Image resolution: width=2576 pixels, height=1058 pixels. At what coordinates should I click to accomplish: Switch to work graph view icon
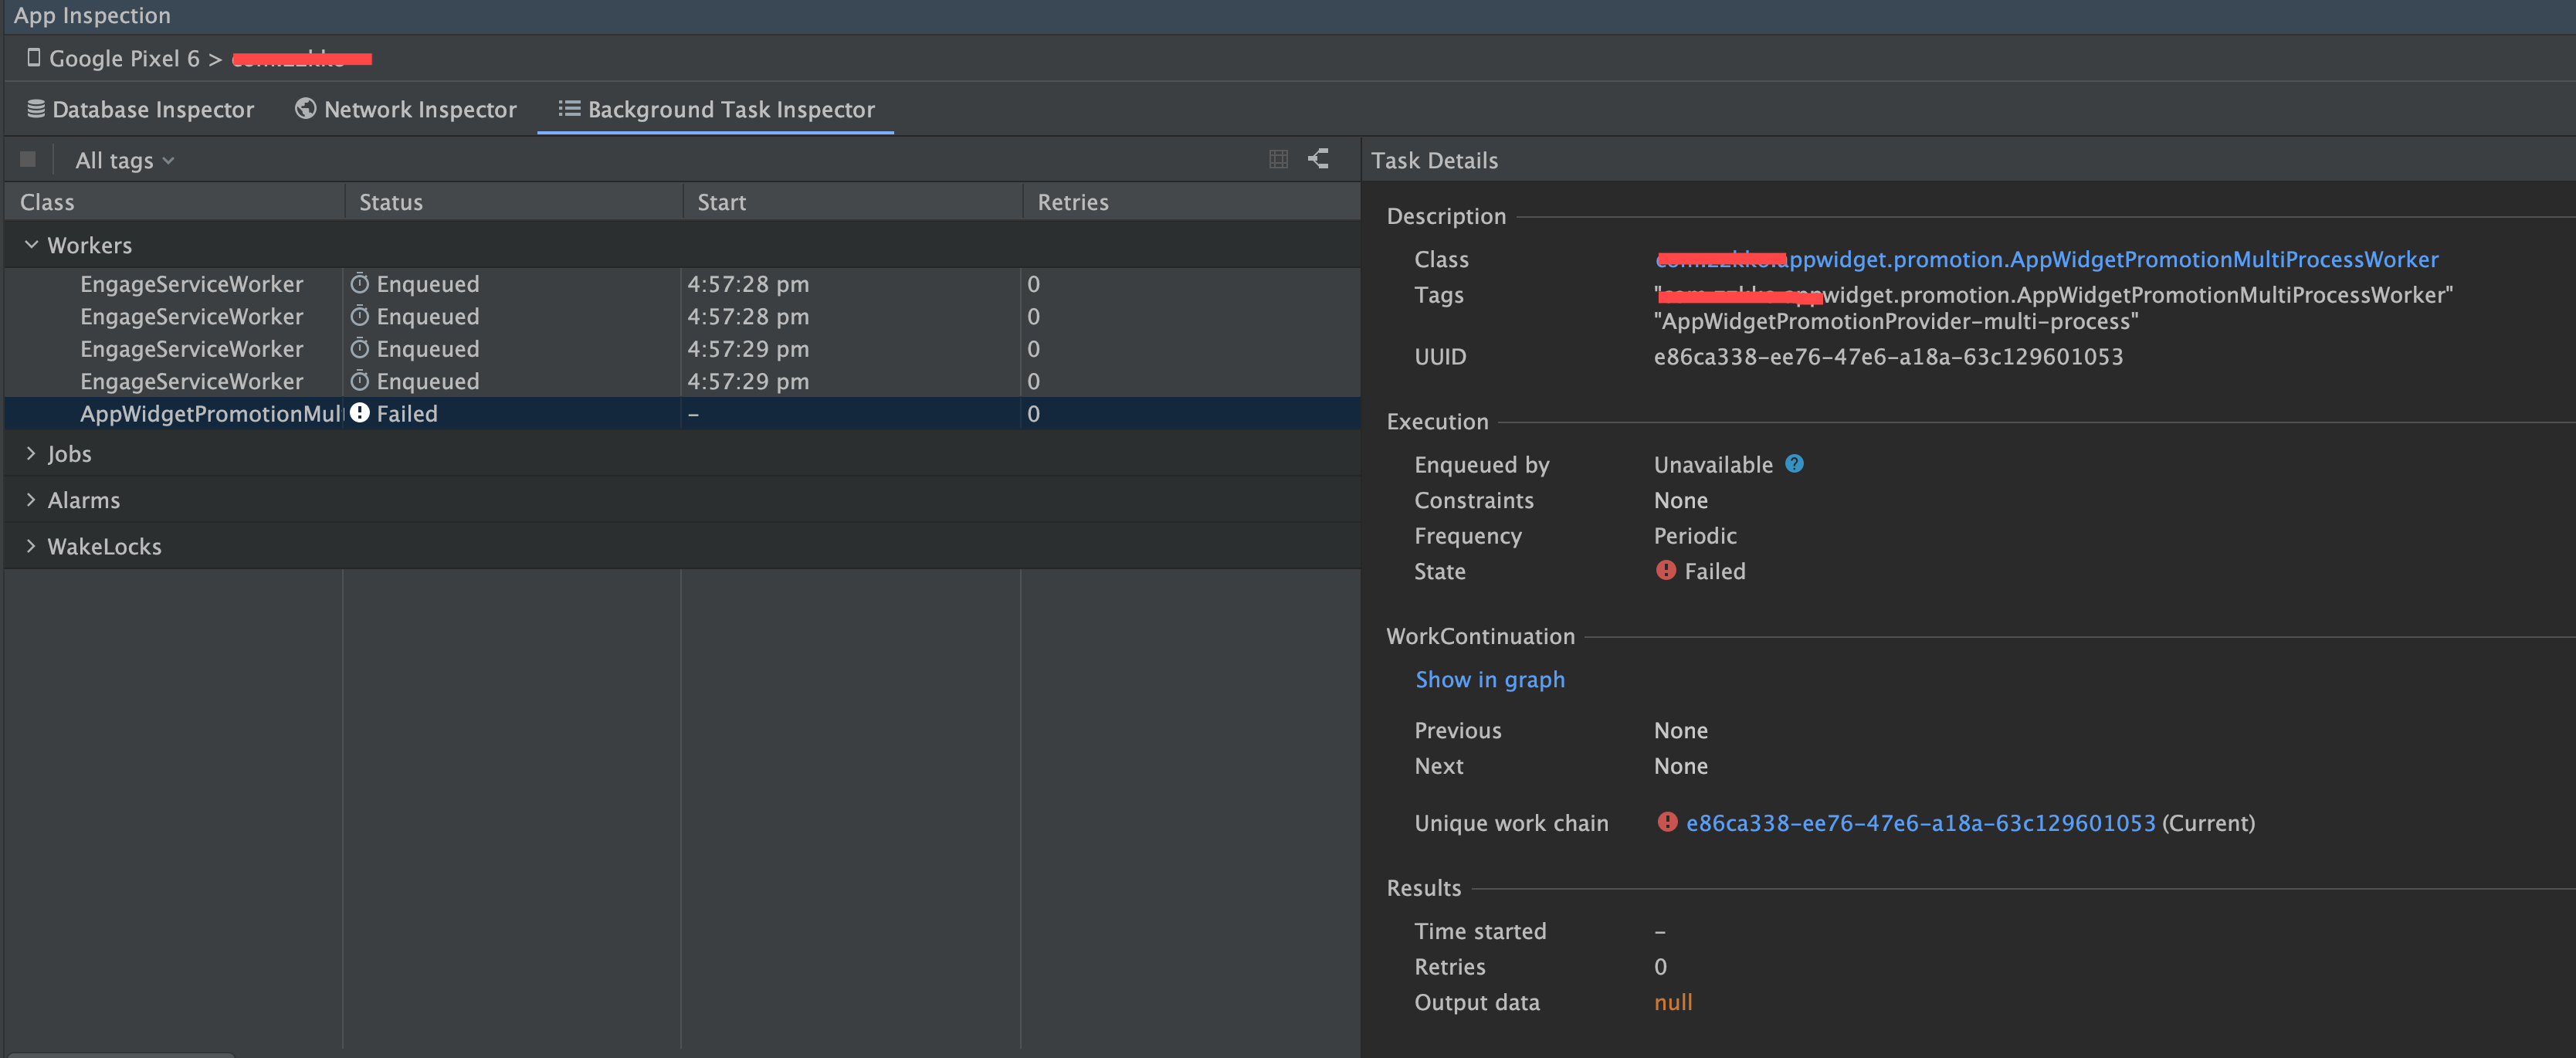point(1318,159)
